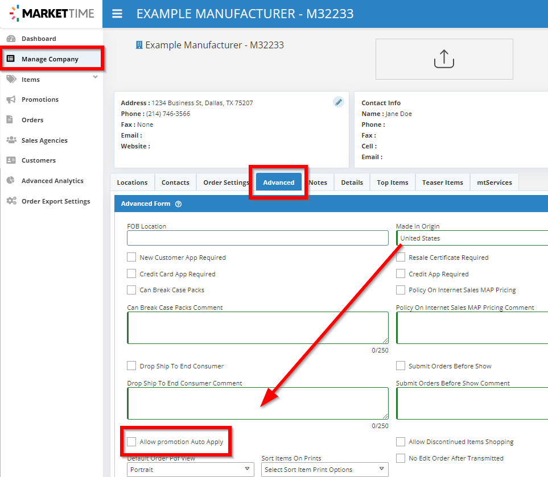Select the Advanced tab

click(278, 182)
